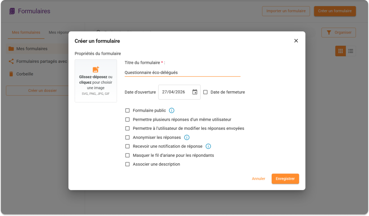The image size is (369, 216).
Task: Switch to grid view icon
Action: click(341, 51)
